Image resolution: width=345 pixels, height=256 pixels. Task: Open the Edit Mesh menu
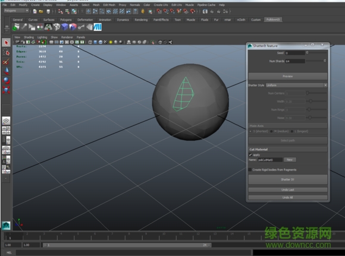[x=109, y=5]
